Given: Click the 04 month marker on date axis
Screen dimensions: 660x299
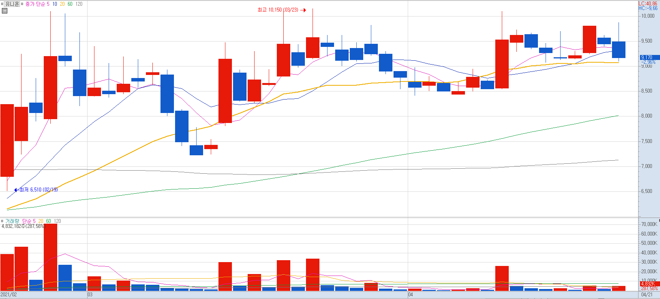Looking at the screenshot, I should tap(410, 295).
